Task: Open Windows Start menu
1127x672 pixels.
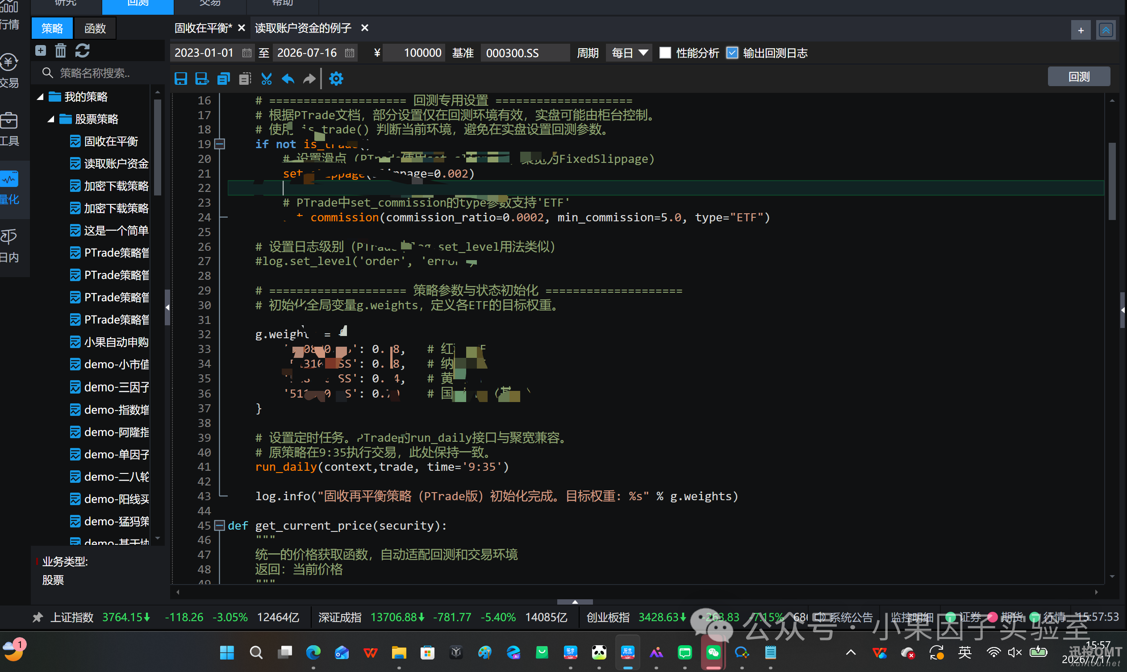Action: pos(227,652)
